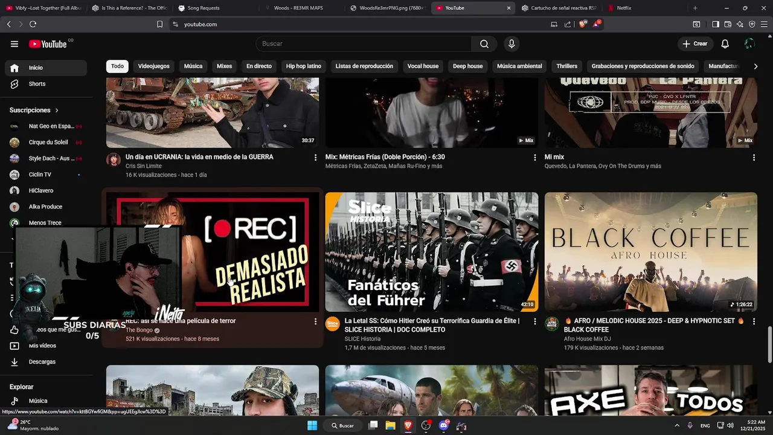Click the share page icon in address bar
This screenshot has width=773, height=435.
coord(568,24)
